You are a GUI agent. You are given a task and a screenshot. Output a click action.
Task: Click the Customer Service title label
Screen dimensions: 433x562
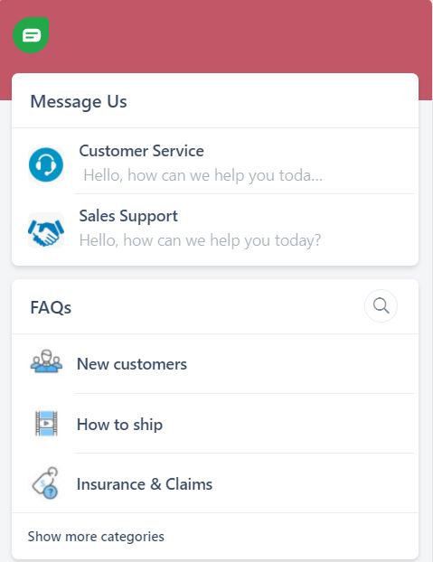(x=142, y=151)
